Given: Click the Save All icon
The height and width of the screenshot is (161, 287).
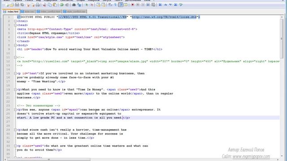Looking at the screenshot, I should click(22, 5).
